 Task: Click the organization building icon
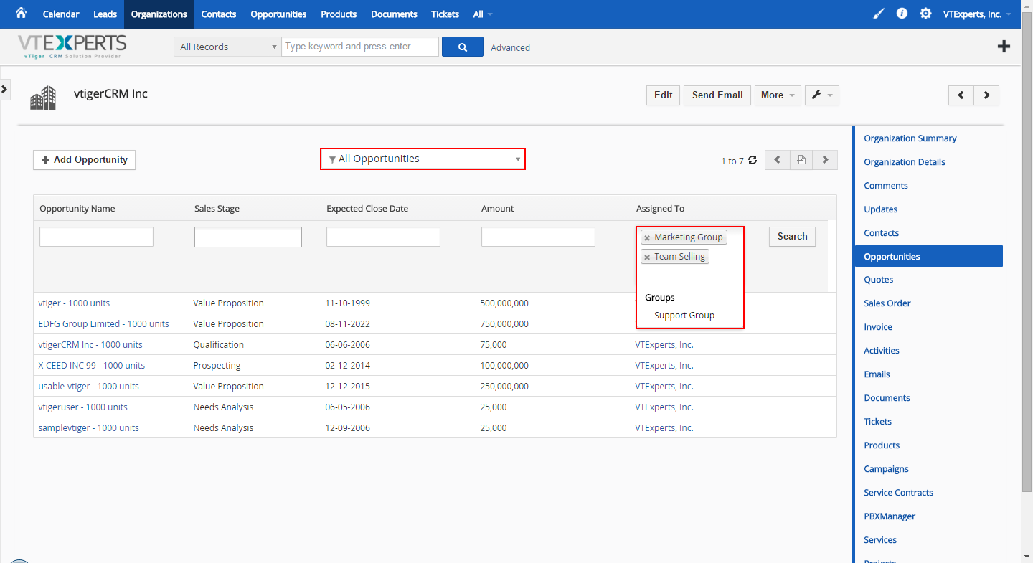[x=43, y=98]
